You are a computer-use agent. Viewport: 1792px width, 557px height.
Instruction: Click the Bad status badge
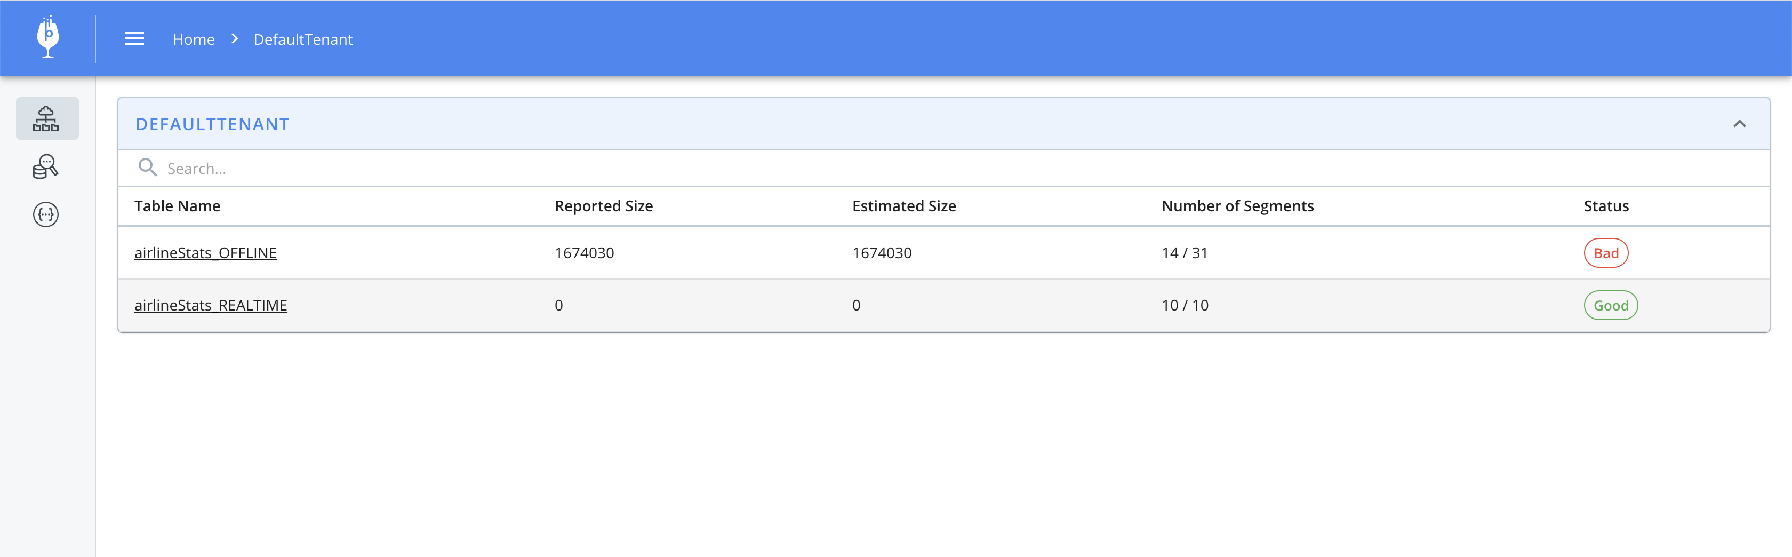1606,253
